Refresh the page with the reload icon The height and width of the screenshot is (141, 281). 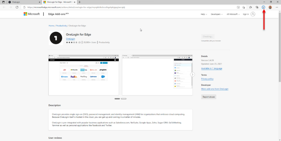(17, 7)
